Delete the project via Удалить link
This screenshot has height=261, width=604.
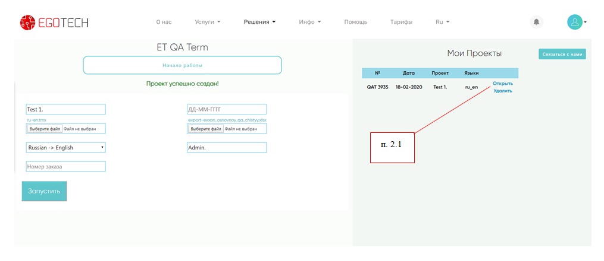pos(502,91)
